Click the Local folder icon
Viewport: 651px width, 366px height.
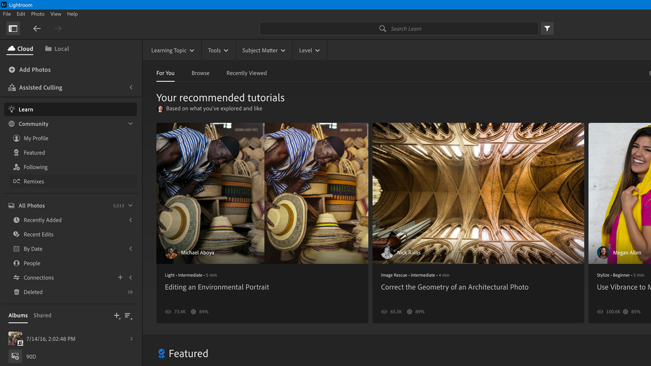48,49
